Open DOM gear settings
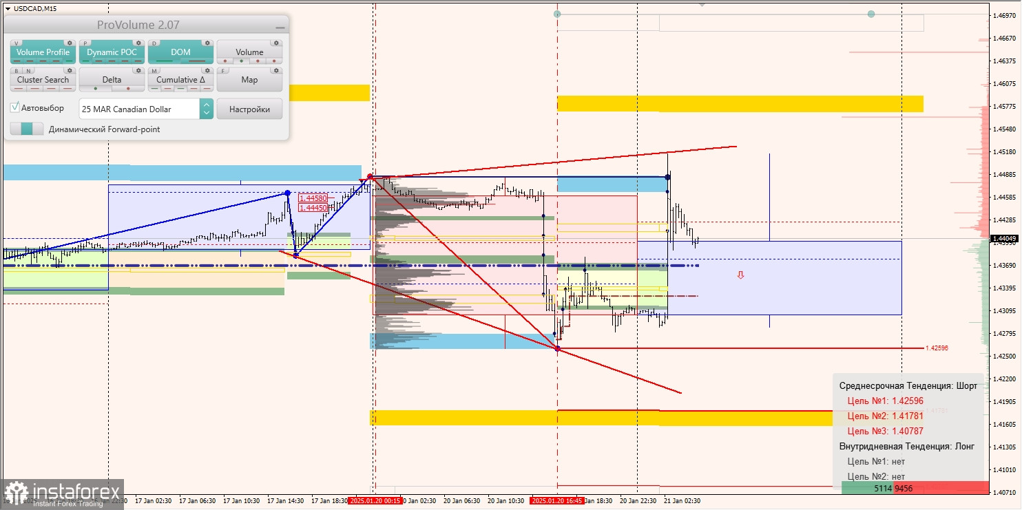This screenshot has height=510, width=1022. pyautogui.click(x=207, y=43)
